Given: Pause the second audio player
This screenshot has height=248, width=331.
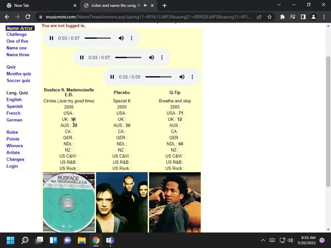Looking at the screenshot, I should point(82,57).
